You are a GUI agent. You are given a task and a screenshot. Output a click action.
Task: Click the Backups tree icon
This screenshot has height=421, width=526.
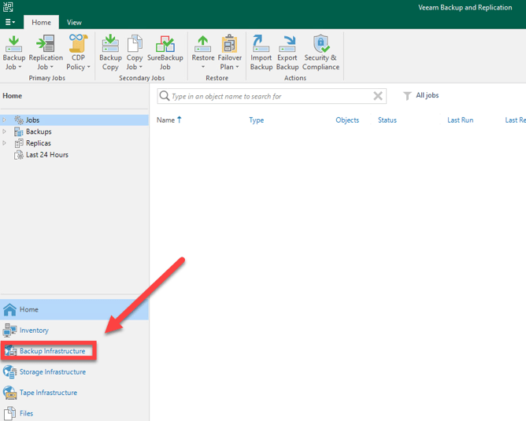coord(19,131)
